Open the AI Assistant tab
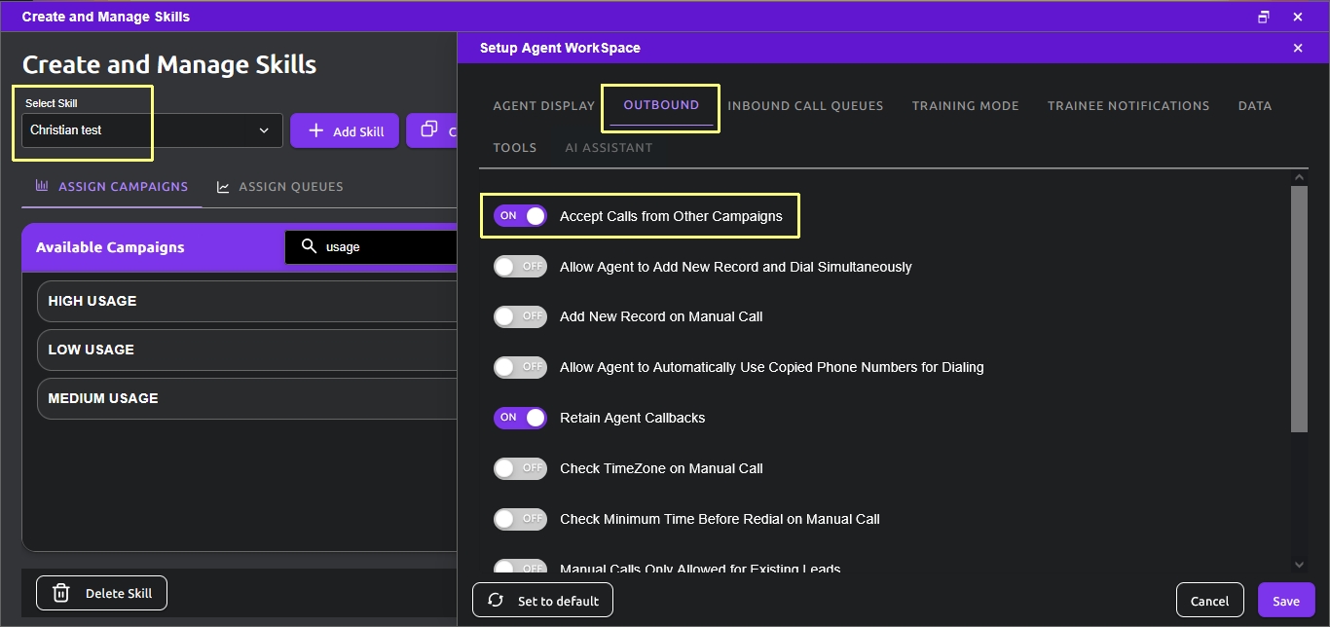The height and width of the screenshot is (627, 1330). pos(609,148)
